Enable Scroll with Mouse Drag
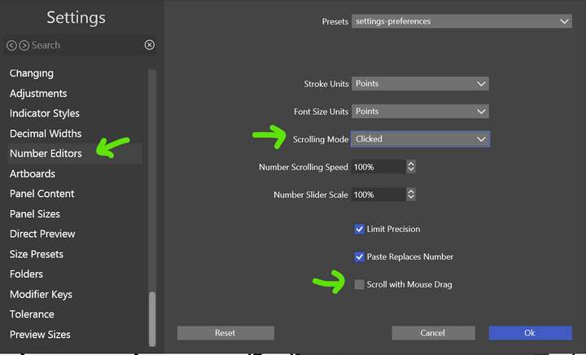 [x=359, y=284]
